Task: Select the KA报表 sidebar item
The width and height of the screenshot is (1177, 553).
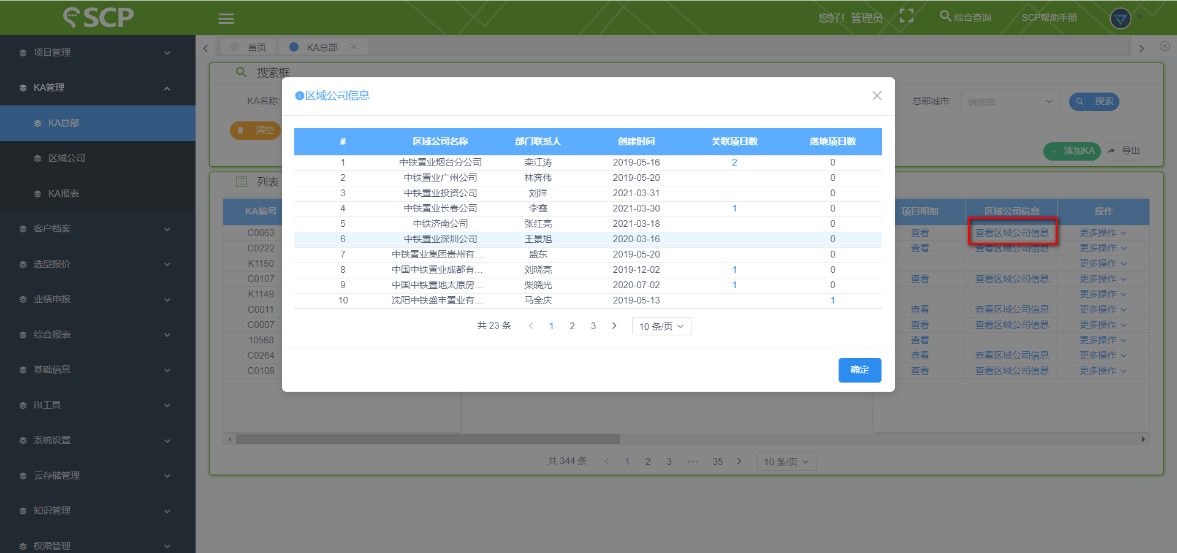Action: pos(97,194)
